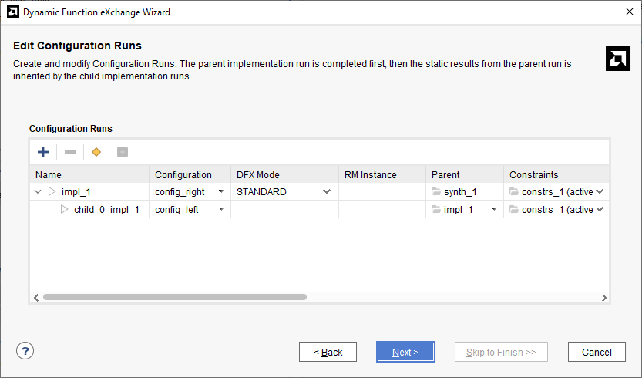
Task: Go to the previous page with Back
Action: [328, 352]
